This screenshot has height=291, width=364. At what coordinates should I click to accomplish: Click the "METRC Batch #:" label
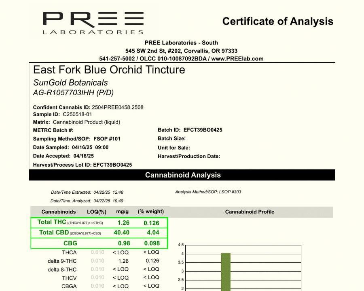(53, 130)
